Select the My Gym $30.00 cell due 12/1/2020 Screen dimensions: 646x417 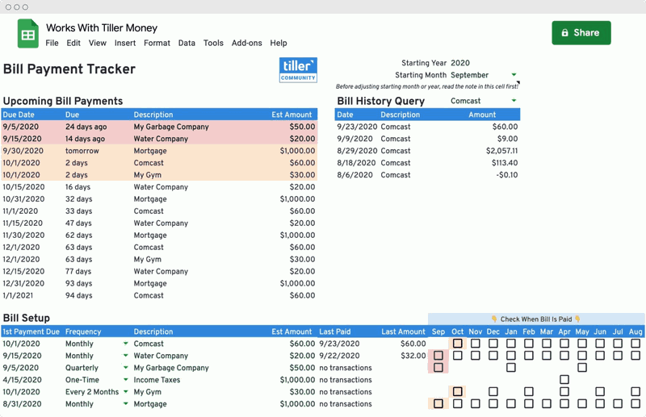[302, 260]
